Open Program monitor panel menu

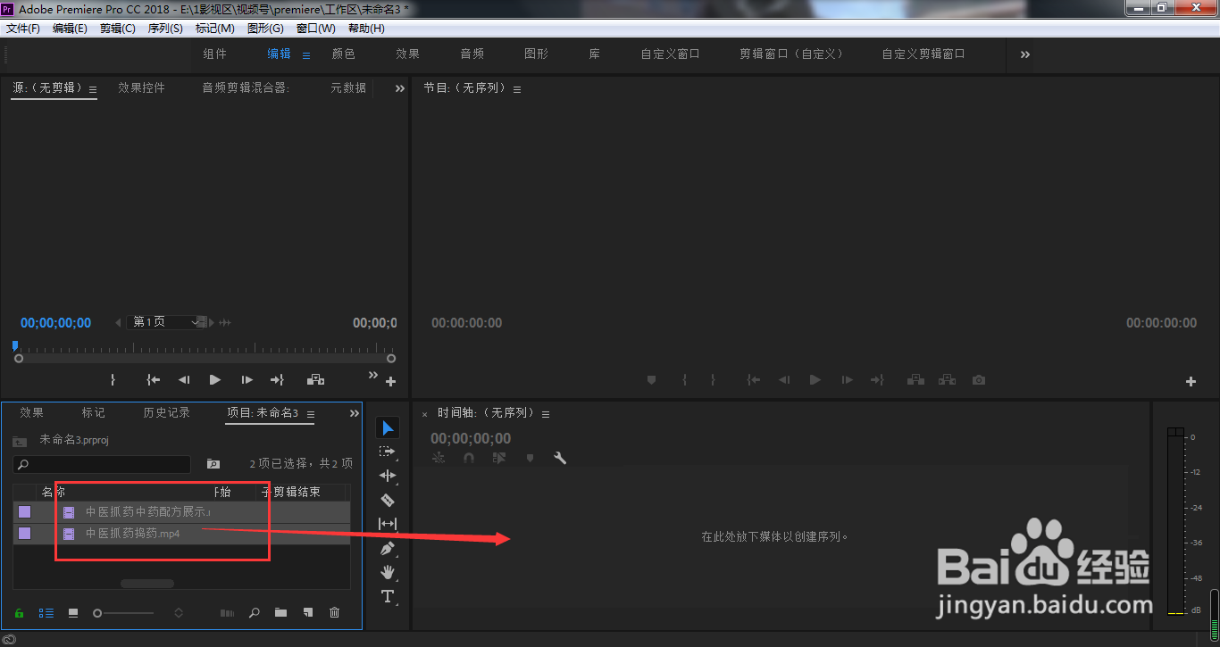[x=517, y=89]
